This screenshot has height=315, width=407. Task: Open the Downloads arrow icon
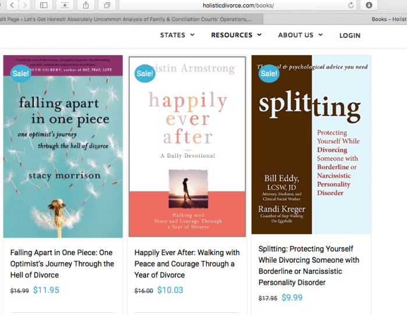(369, 5)
